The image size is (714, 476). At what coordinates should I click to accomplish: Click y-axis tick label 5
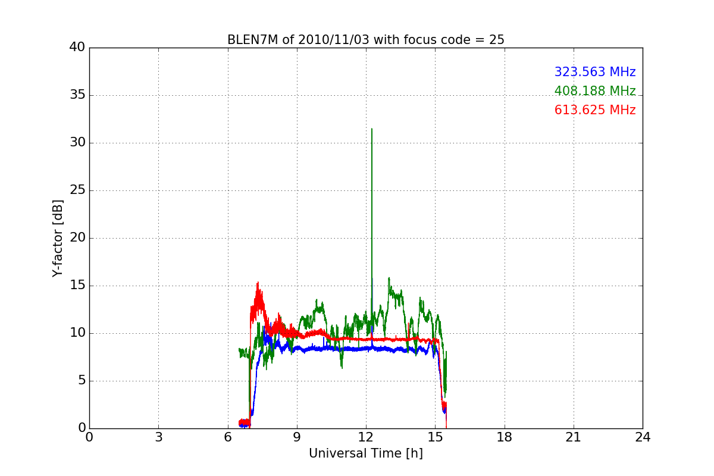tap(82, 381)
